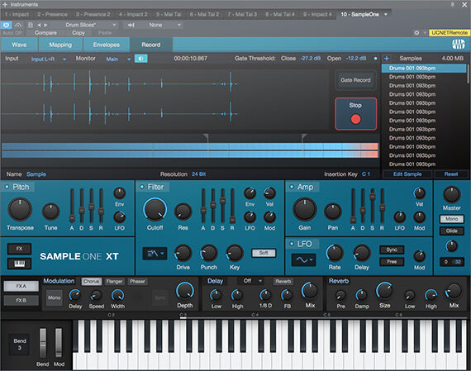The image size is (471, 371).
Task: Toggle the monitor button next to Main
Action: pos(140,59)
